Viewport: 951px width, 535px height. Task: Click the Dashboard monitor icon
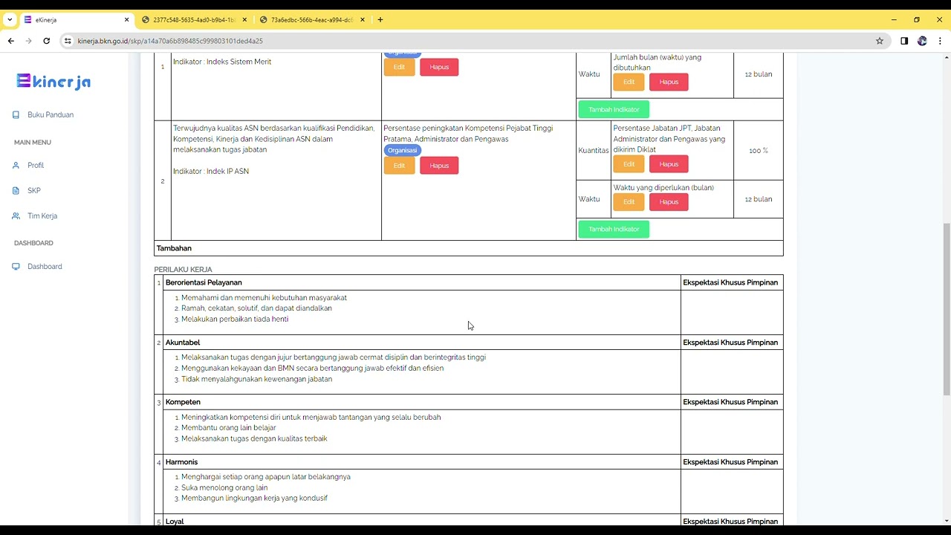[x=16, y=266]
